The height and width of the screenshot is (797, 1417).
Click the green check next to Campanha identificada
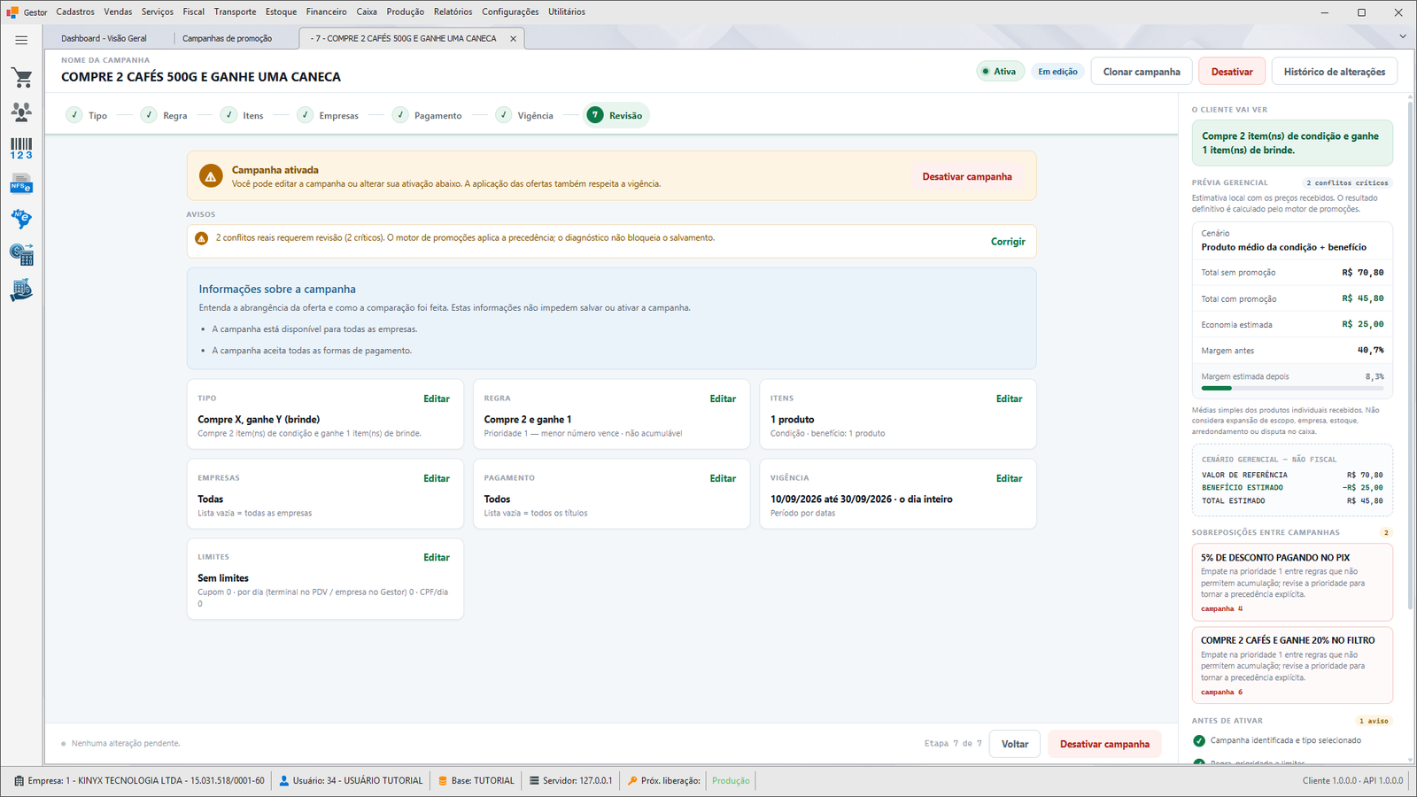[x=1199, y=741]
